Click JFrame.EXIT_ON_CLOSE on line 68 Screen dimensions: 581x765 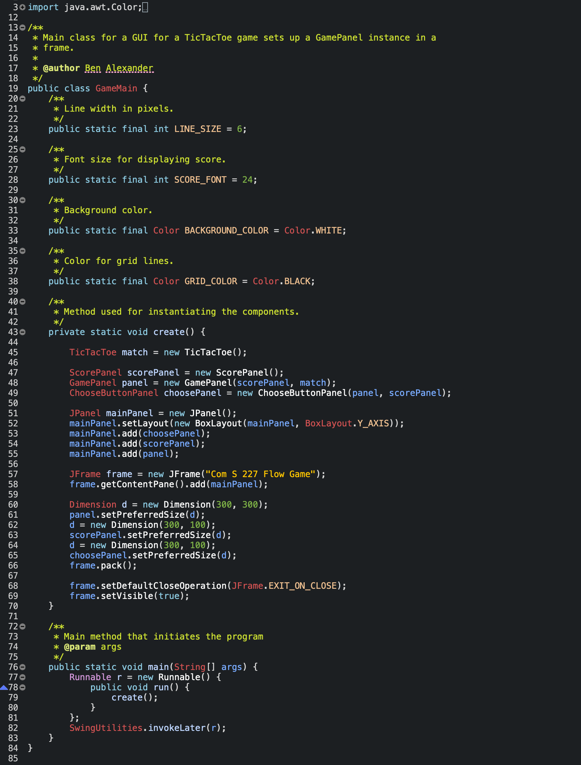tap(284, 586)
